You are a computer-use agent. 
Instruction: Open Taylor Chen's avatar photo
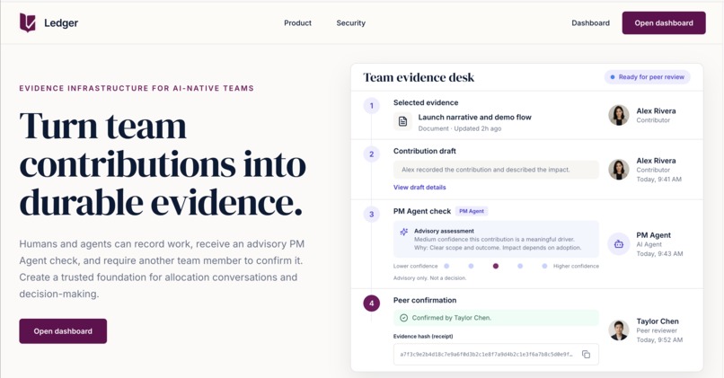pos(619,330)
